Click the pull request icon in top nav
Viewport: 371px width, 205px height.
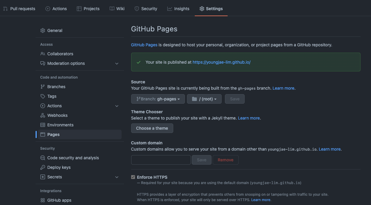pyautogui.click(x=5, y=9)
